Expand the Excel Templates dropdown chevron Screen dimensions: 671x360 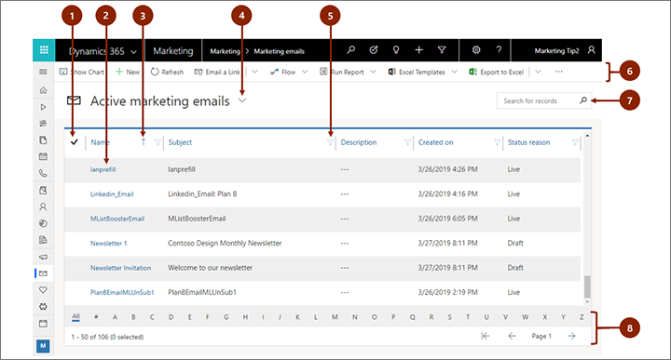pyautogui.click(x=454, y=72)
